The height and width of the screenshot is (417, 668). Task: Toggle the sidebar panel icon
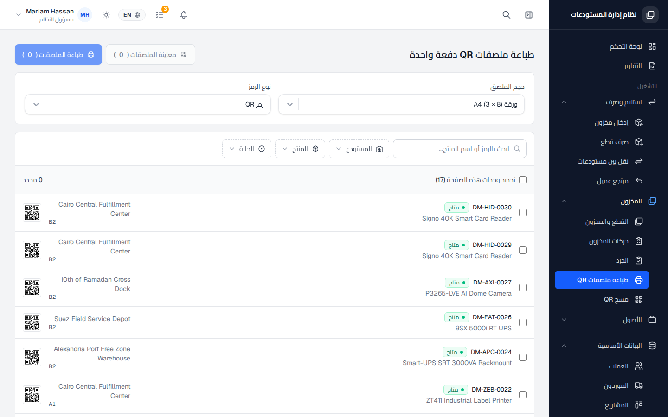tap(529, 15)
